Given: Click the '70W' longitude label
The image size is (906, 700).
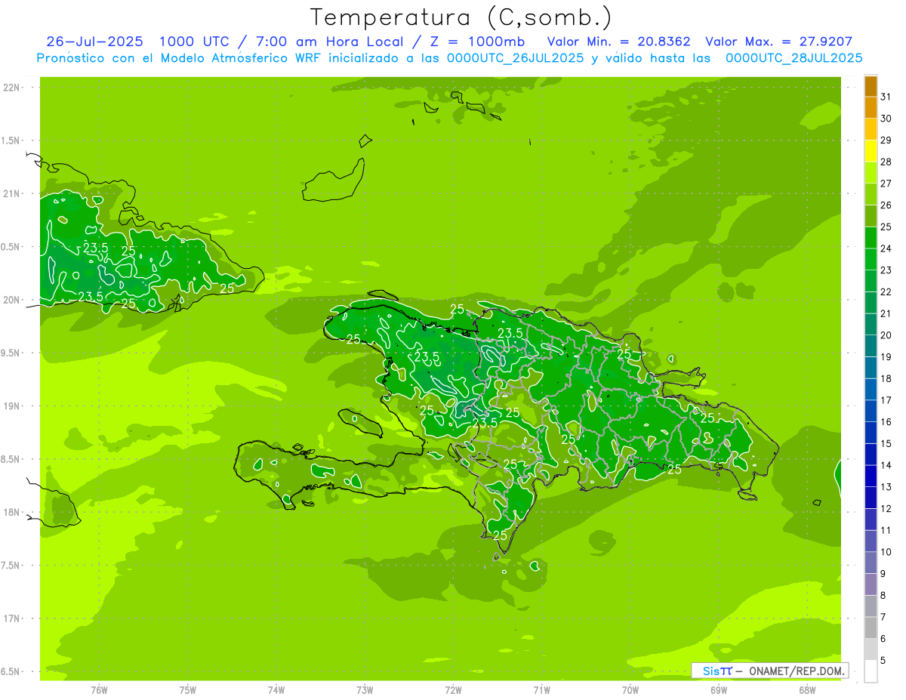Looking at the screenshot, I should pos(630,689).
